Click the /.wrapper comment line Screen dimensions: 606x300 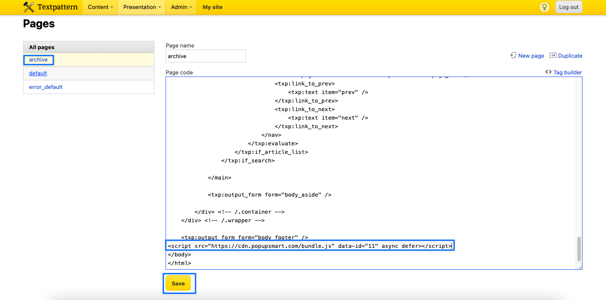(x=223, y=220)
